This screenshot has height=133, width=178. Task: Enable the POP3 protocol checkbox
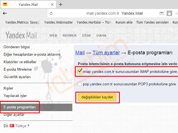pyautogui.click(x=80, y=84)
